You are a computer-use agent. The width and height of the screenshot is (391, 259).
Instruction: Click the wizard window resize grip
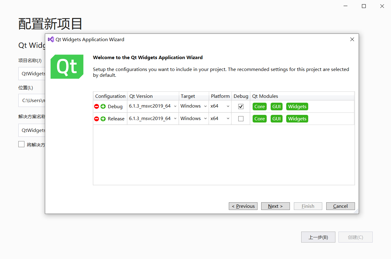[356, 211]
